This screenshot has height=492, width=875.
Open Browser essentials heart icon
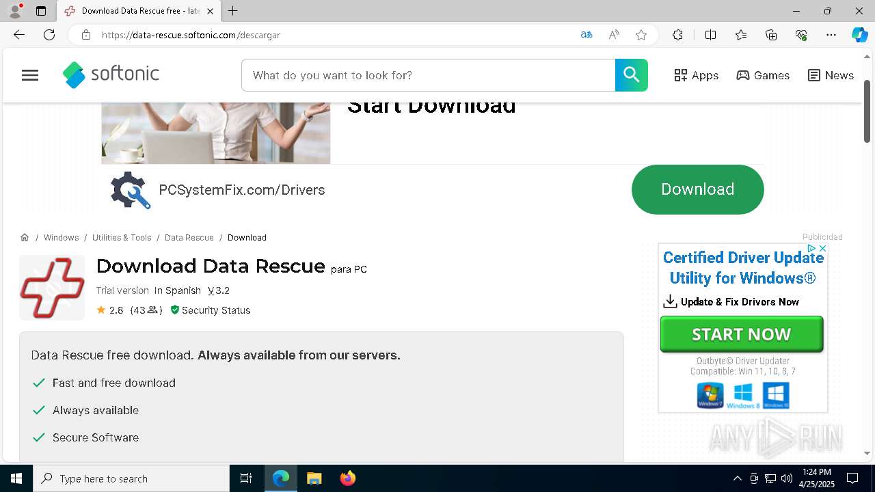point(801,35)
